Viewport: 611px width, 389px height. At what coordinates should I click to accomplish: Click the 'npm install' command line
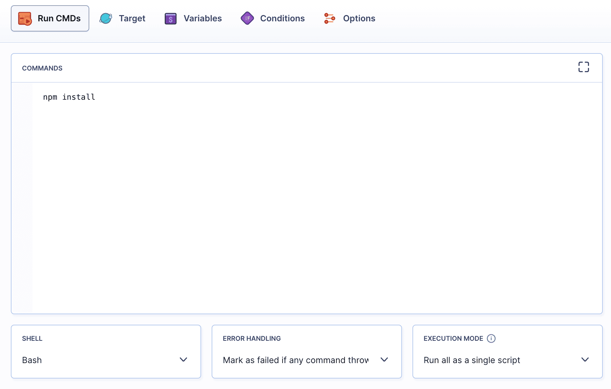(x=69, y=97)
